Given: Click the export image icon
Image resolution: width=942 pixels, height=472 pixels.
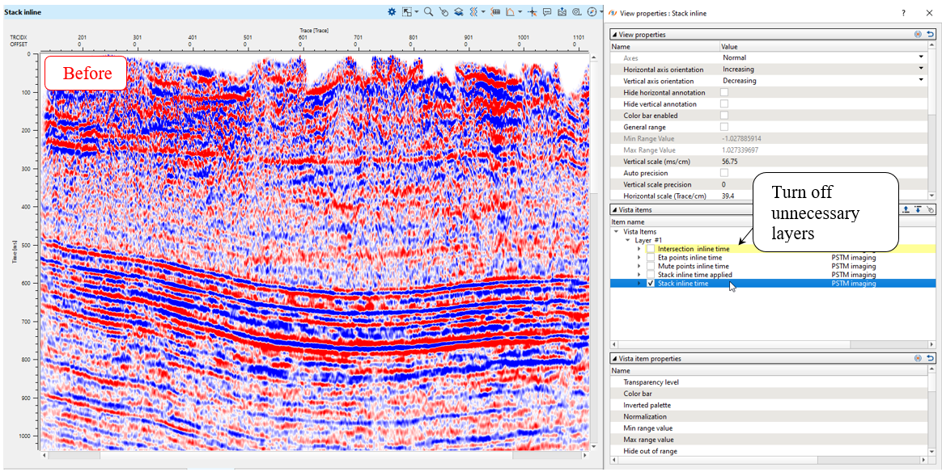Looking at the screenshot, I should pyautogui.click(x=562, y=12).
